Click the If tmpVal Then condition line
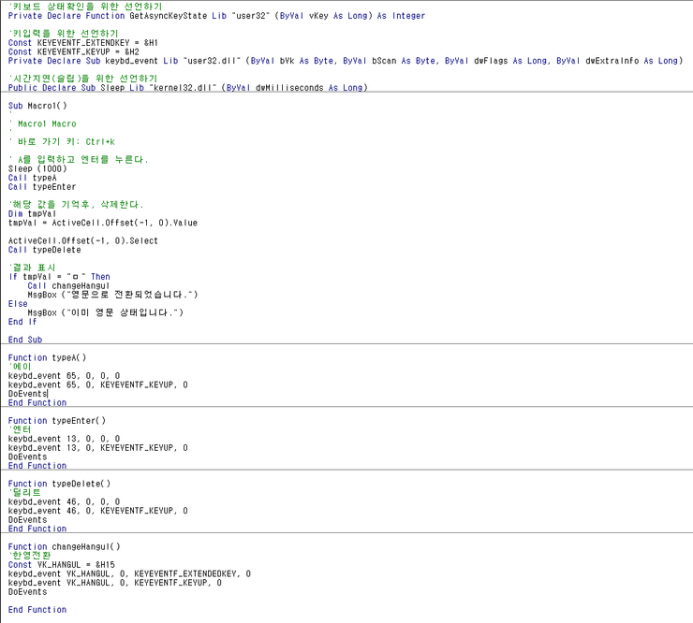Viewport: 693px width, 623px height. pyautogui.click(x=59, y=277)
